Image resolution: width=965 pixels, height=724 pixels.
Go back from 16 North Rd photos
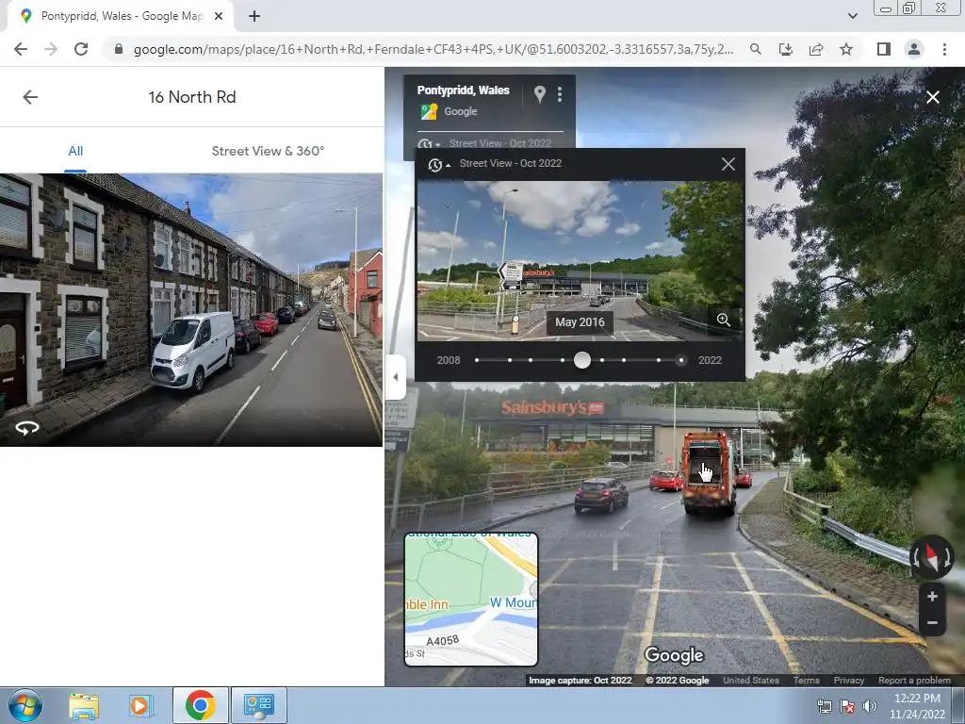pyautogui.click(x=30, y=97)
